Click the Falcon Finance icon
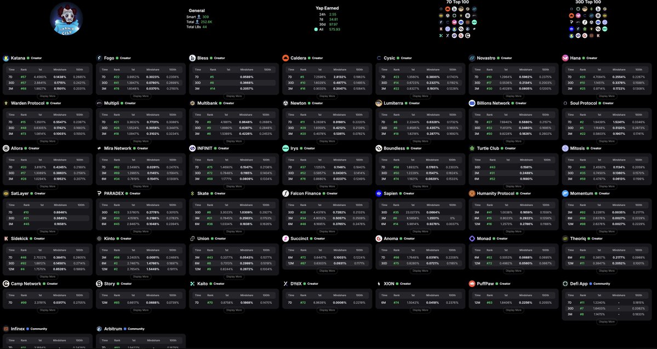 point(286,193)
